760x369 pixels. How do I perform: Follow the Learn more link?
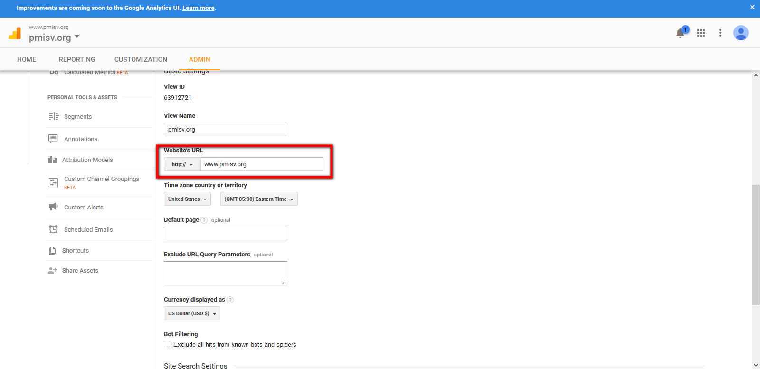pyautogui.click(x=199, y=8)
